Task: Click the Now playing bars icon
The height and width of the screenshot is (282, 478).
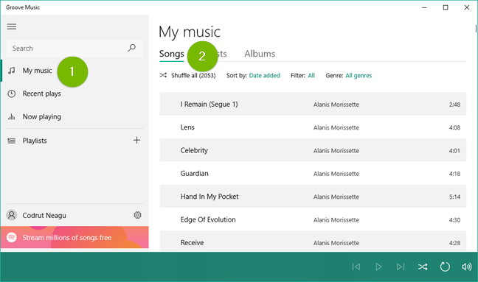Action: coord(12,116)
